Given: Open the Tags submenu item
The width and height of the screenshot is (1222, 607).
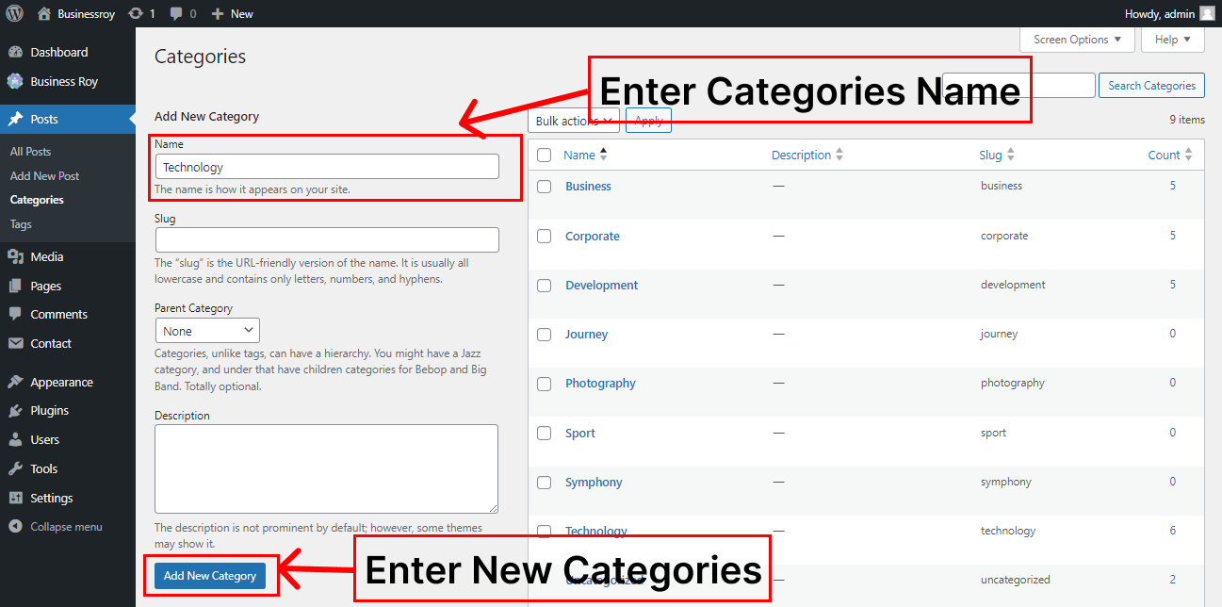Looking at the screenshot, I should (x=21, y=224).
